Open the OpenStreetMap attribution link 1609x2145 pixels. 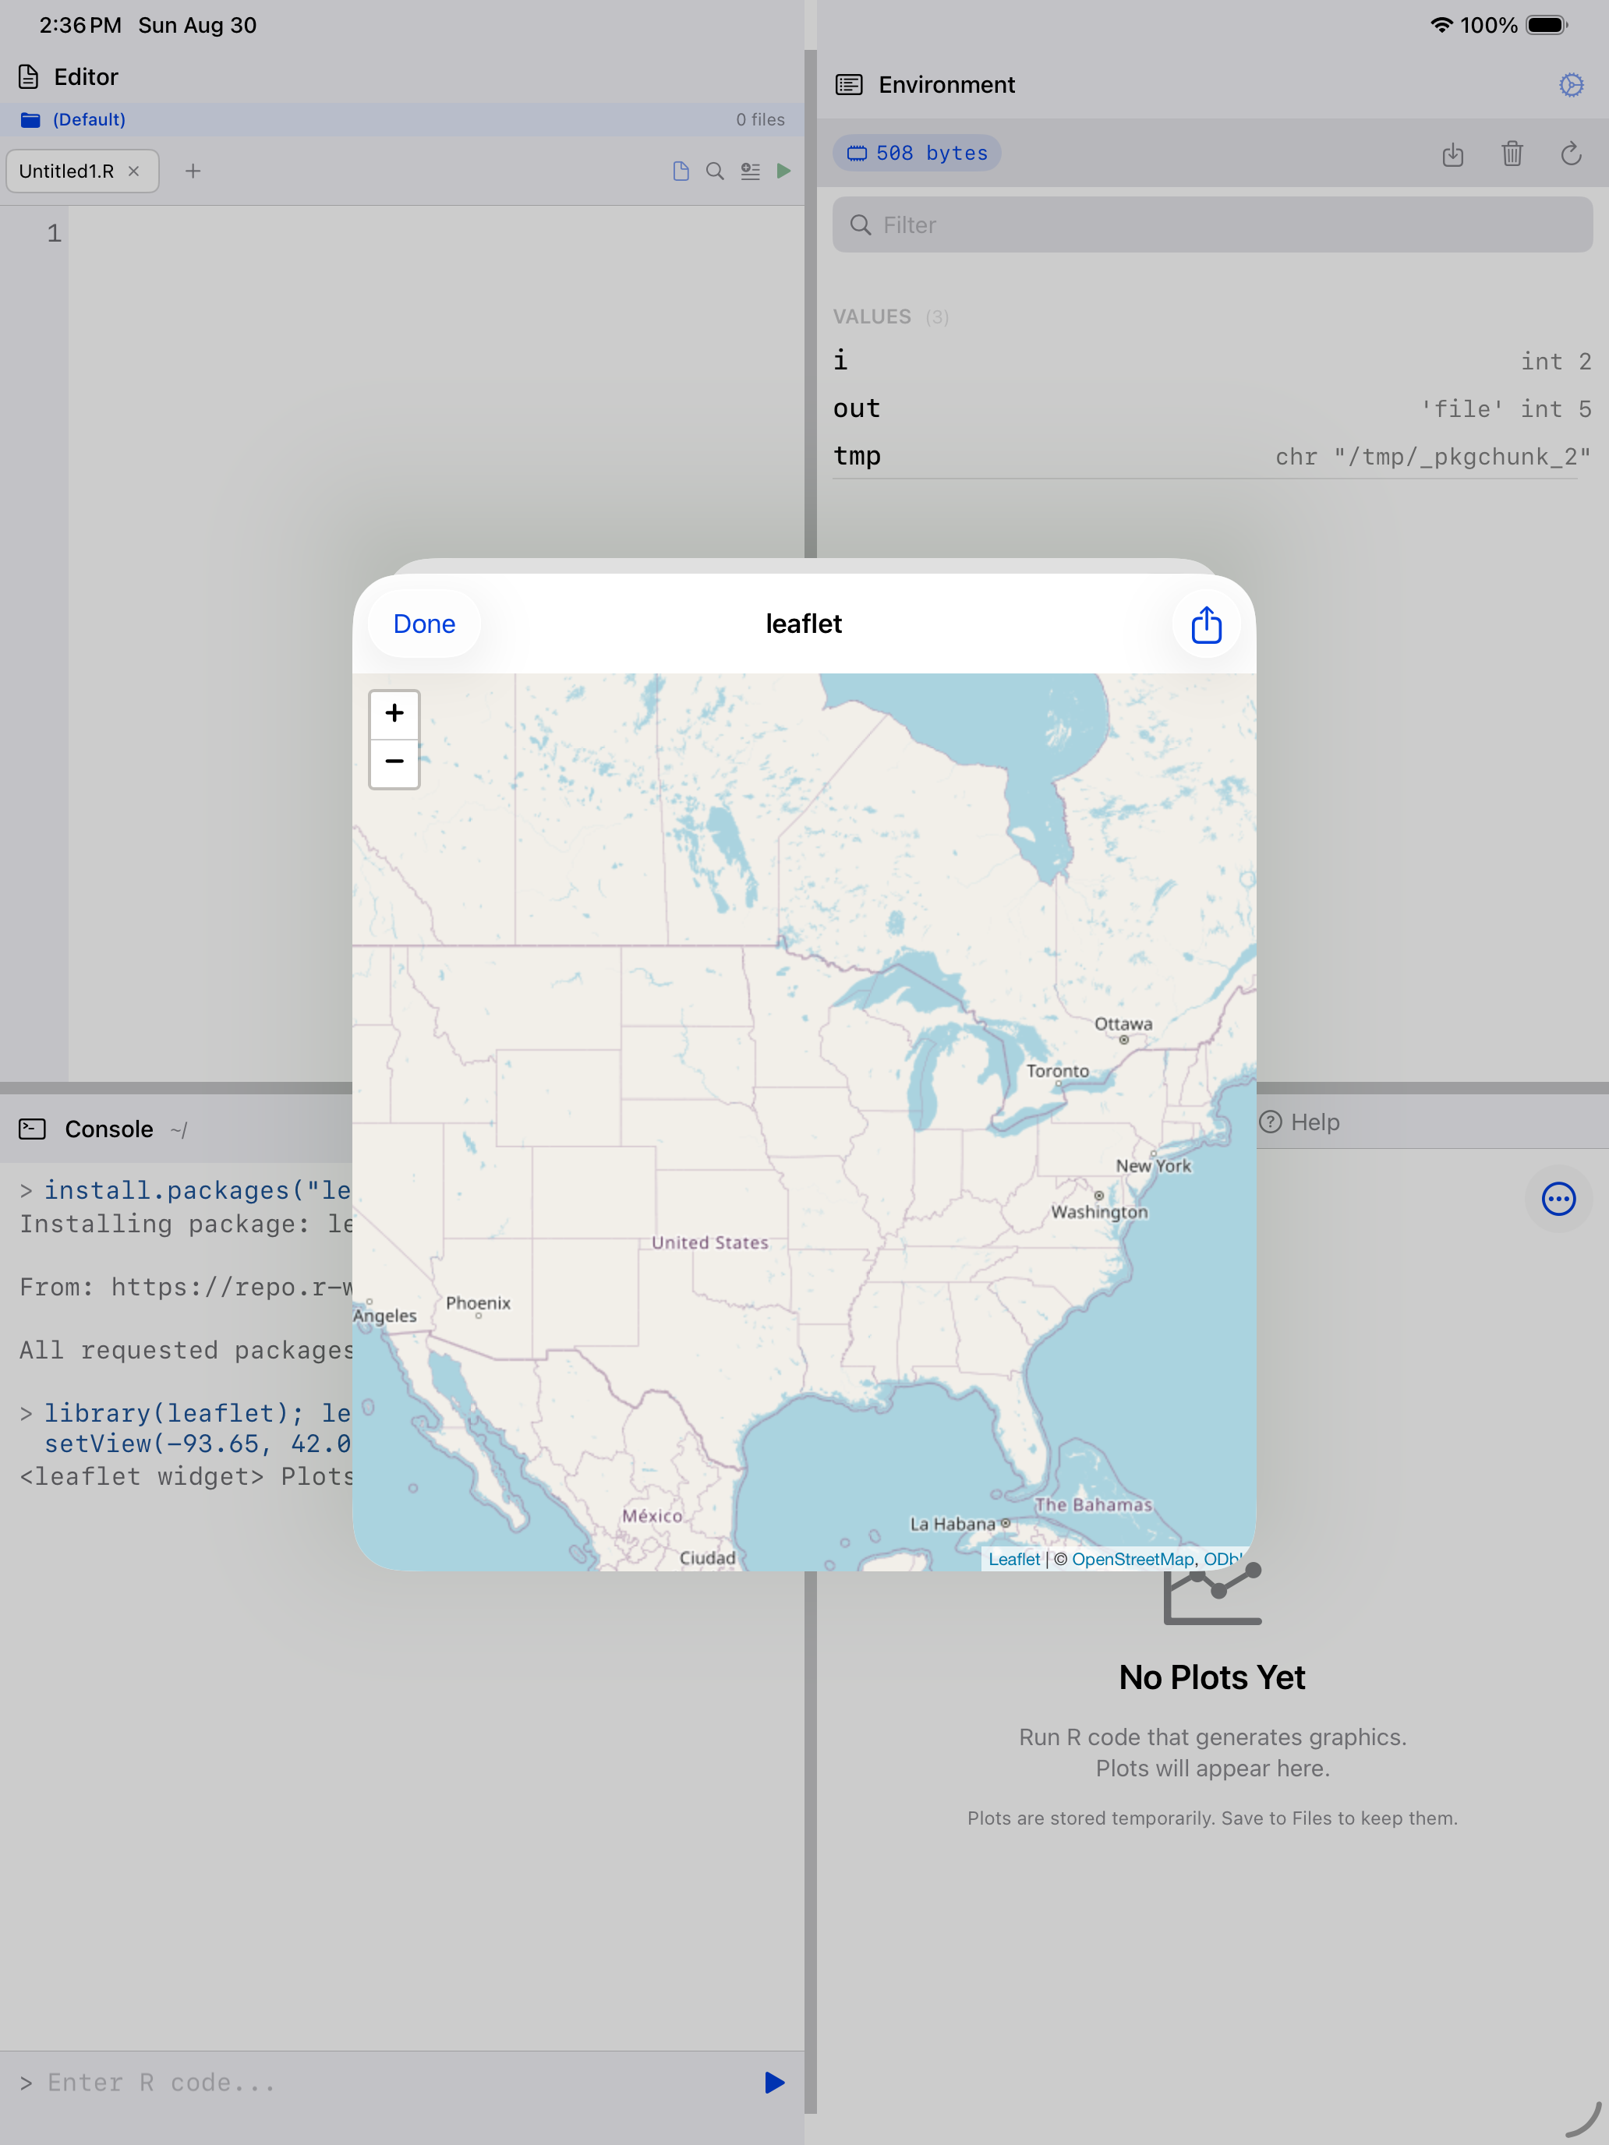click(1132, 1558)
